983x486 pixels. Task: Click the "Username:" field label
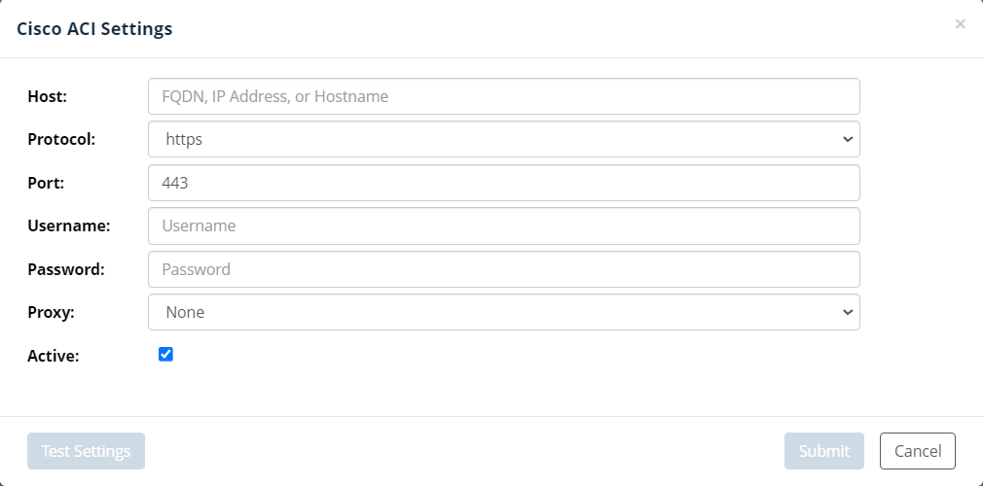click(68, 226)
